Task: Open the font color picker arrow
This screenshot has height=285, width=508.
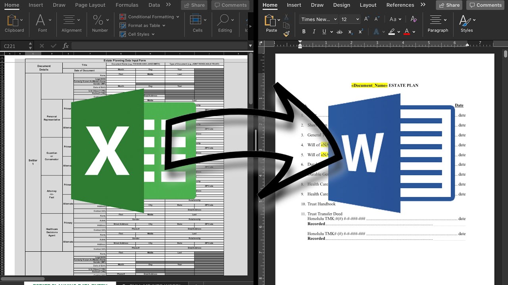Action: click(414, 32)
